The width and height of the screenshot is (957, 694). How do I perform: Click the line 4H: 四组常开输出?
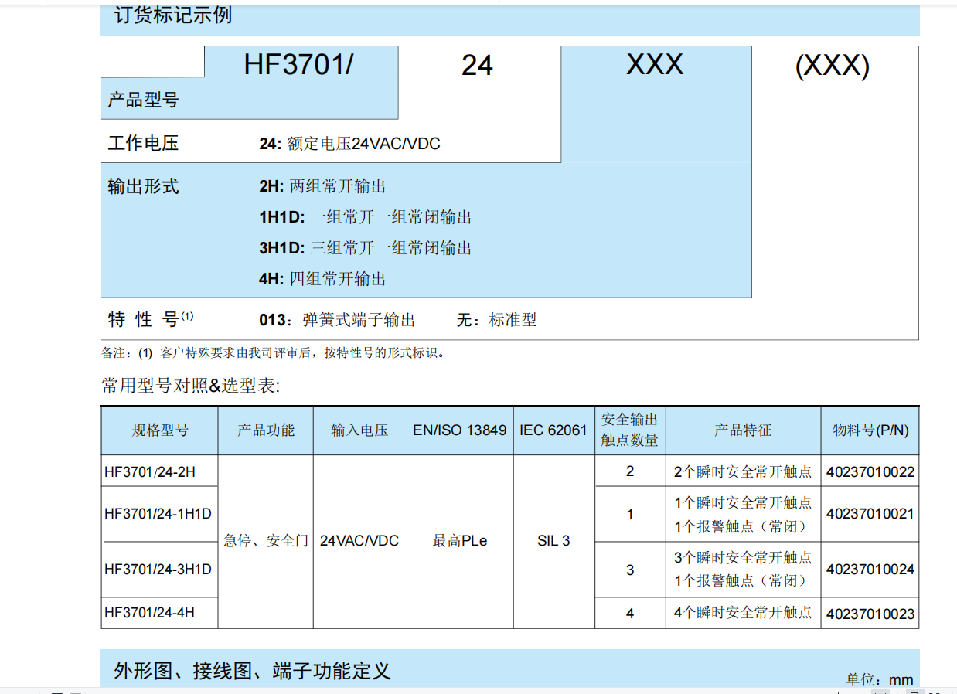[x=322, y=279]
